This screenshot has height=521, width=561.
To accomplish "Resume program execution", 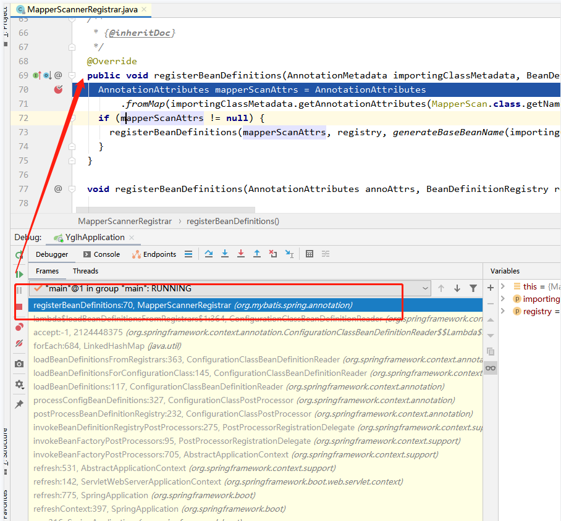I will click(19, 274).
